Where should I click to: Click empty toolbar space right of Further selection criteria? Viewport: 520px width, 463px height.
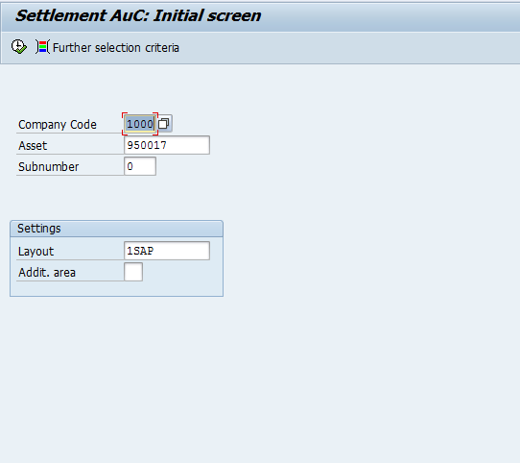[348, 47]
